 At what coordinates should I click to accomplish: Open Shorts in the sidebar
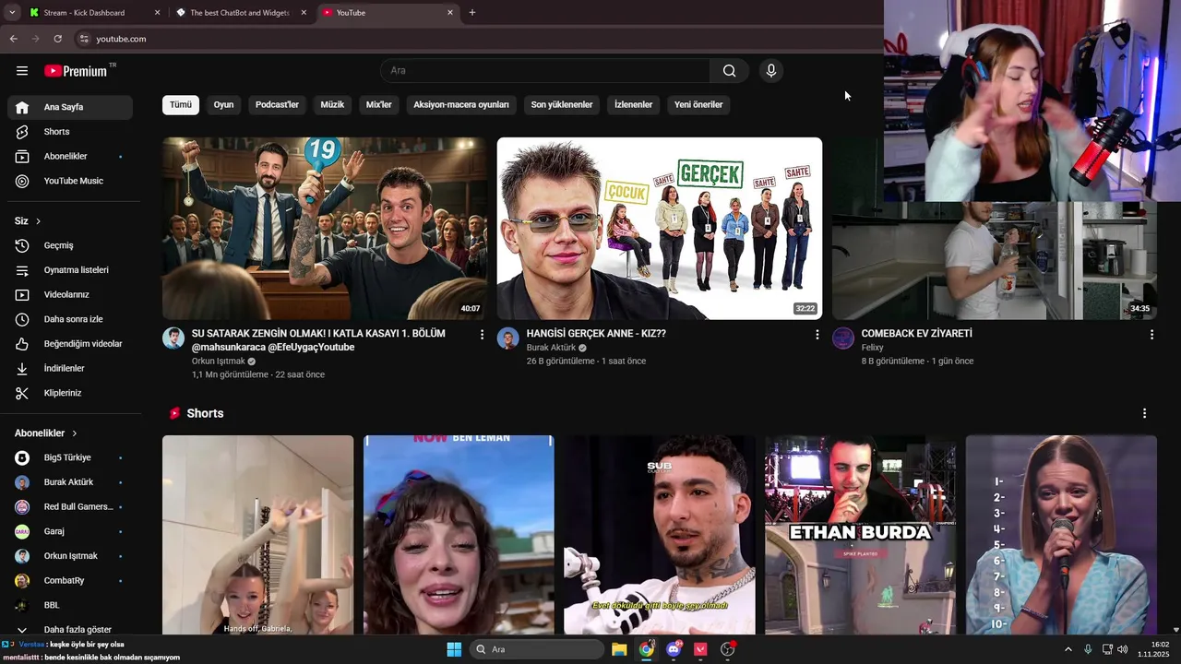(x=70, y=132)
